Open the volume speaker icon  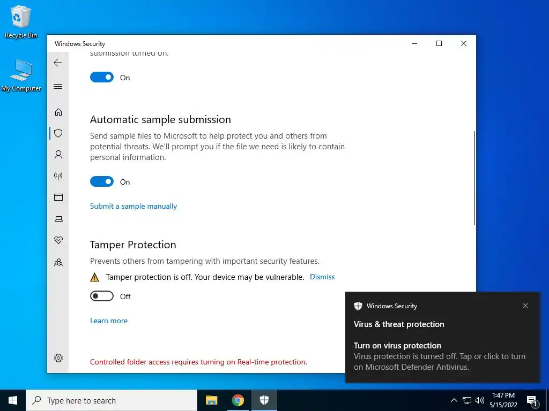pyautogui.click(x=480, y=400)
